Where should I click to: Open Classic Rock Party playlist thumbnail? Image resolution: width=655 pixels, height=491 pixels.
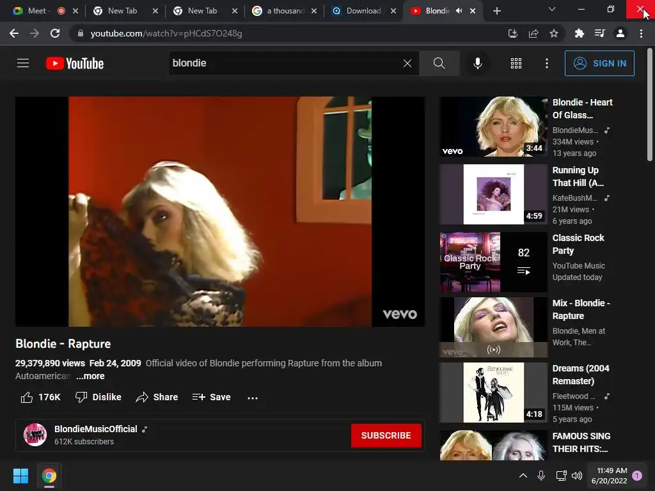[x=493, y=261]
